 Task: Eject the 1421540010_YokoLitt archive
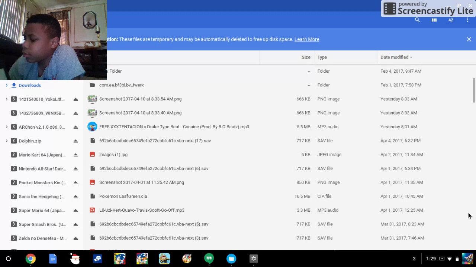[75, 99]
